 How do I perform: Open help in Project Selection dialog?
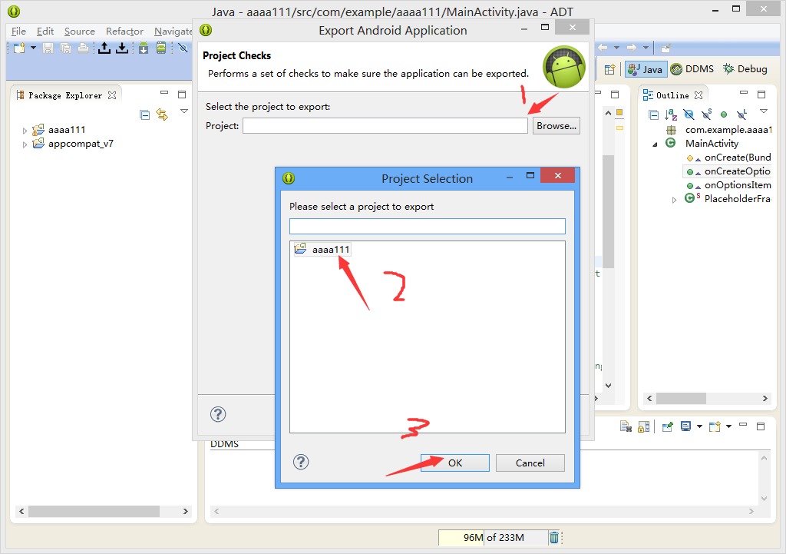click(x=301, y=462)
